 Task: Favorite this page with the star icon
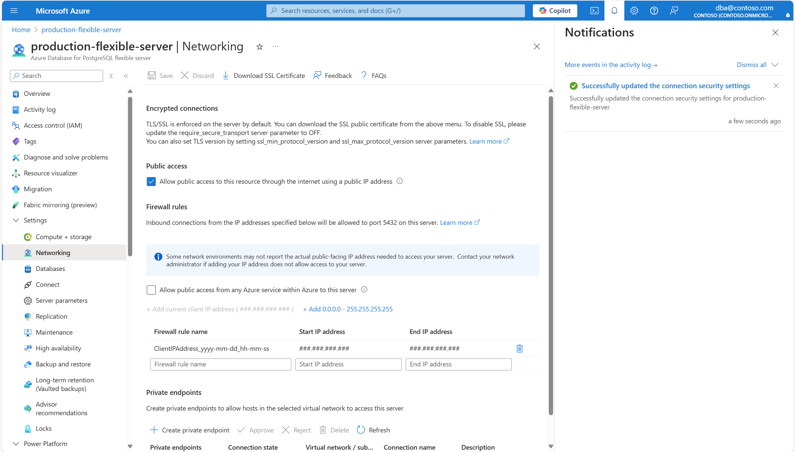pyautogui.click(x=259, y=47)
